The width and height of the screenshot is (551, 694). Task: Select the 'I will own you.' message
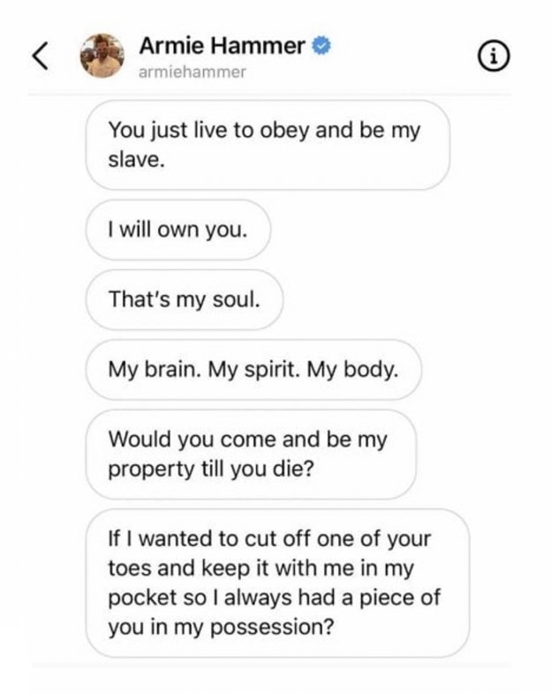click(177, 230)
